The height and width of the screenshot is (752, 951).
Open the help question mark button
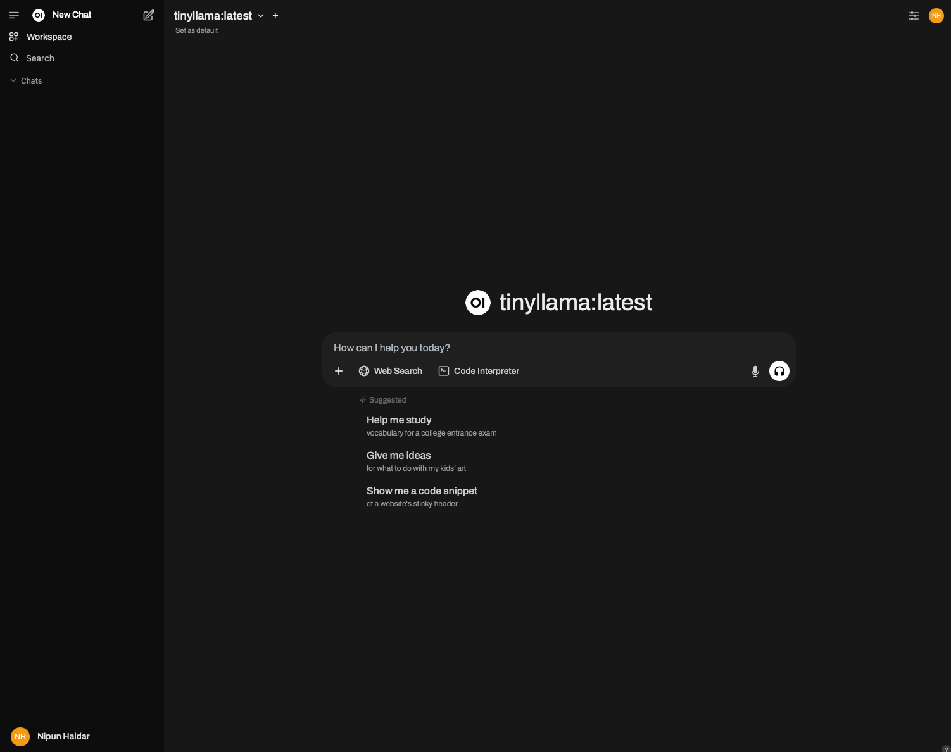tap(945, 749)
